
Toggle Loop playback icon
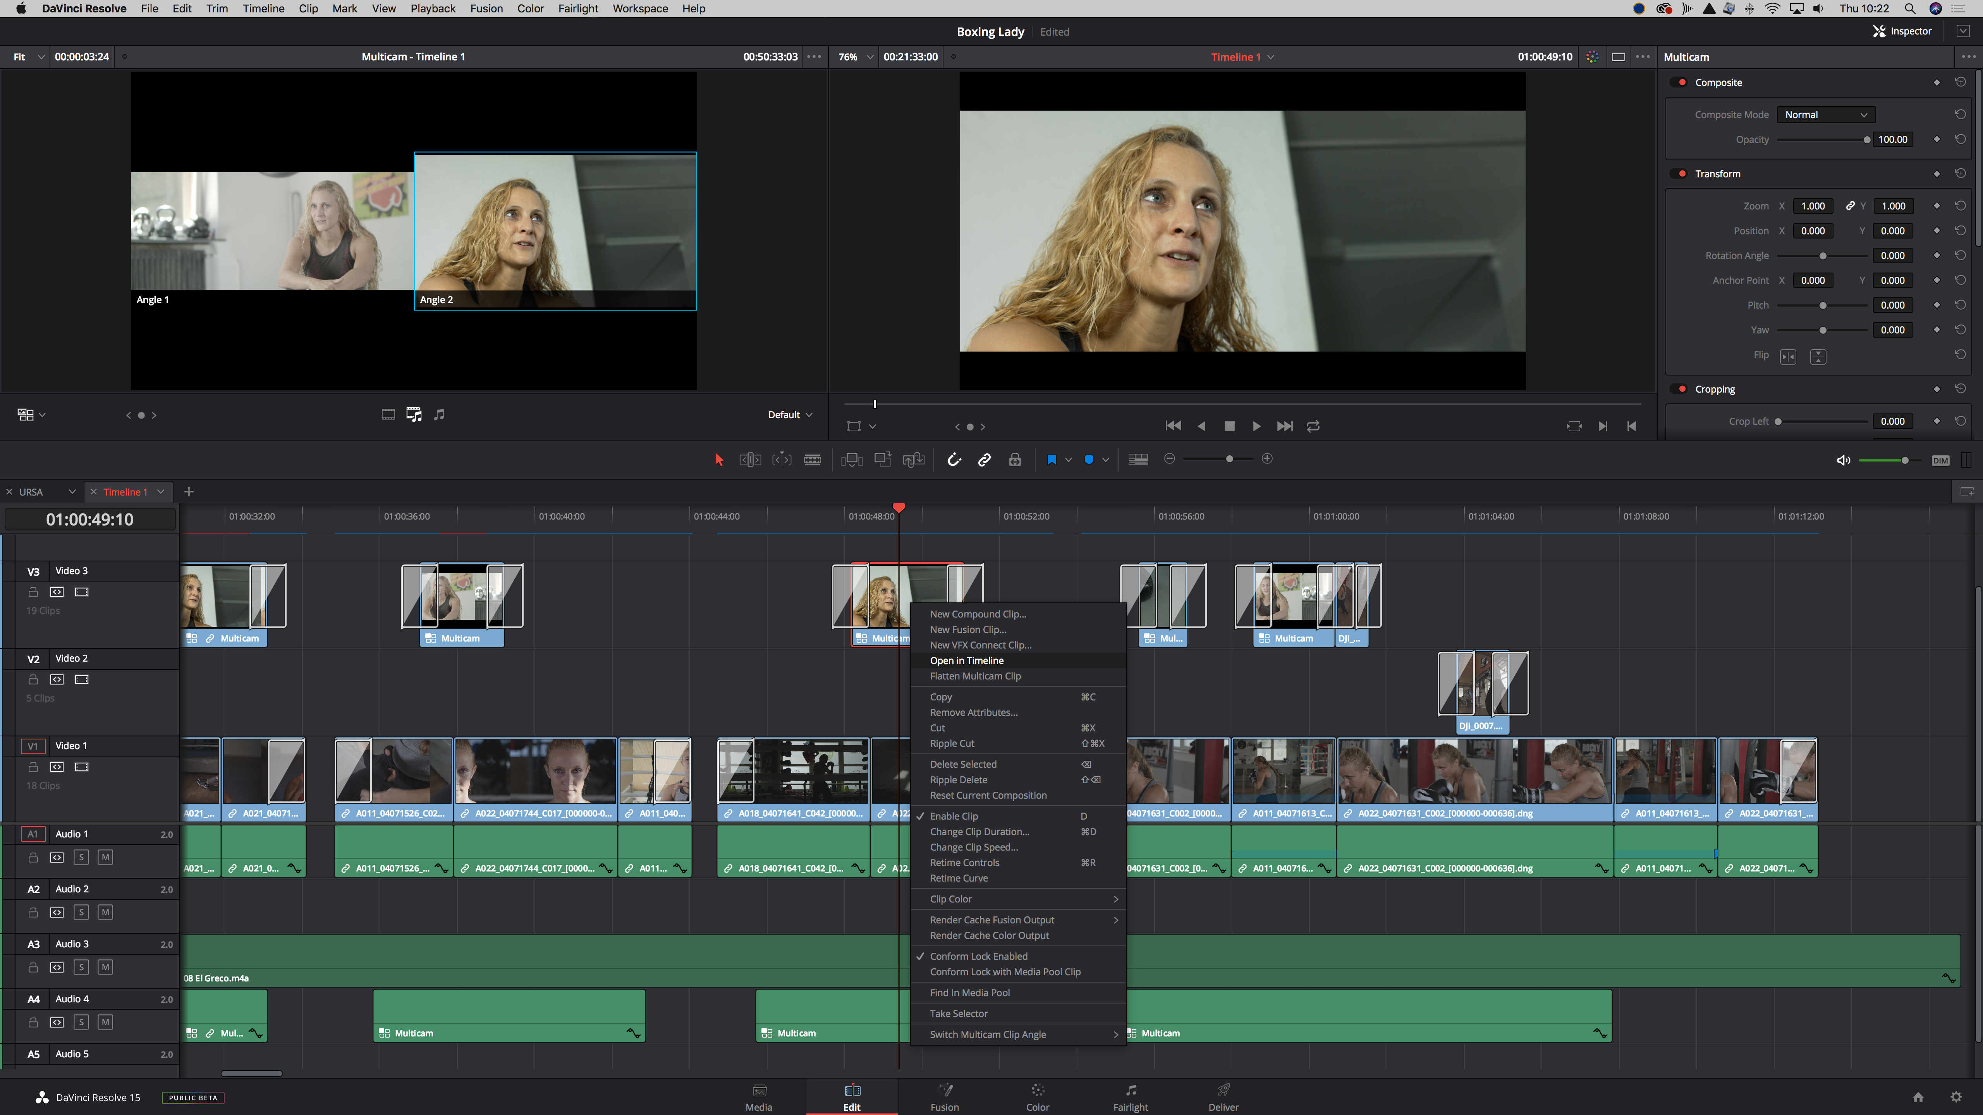[x=1313, y=425]
